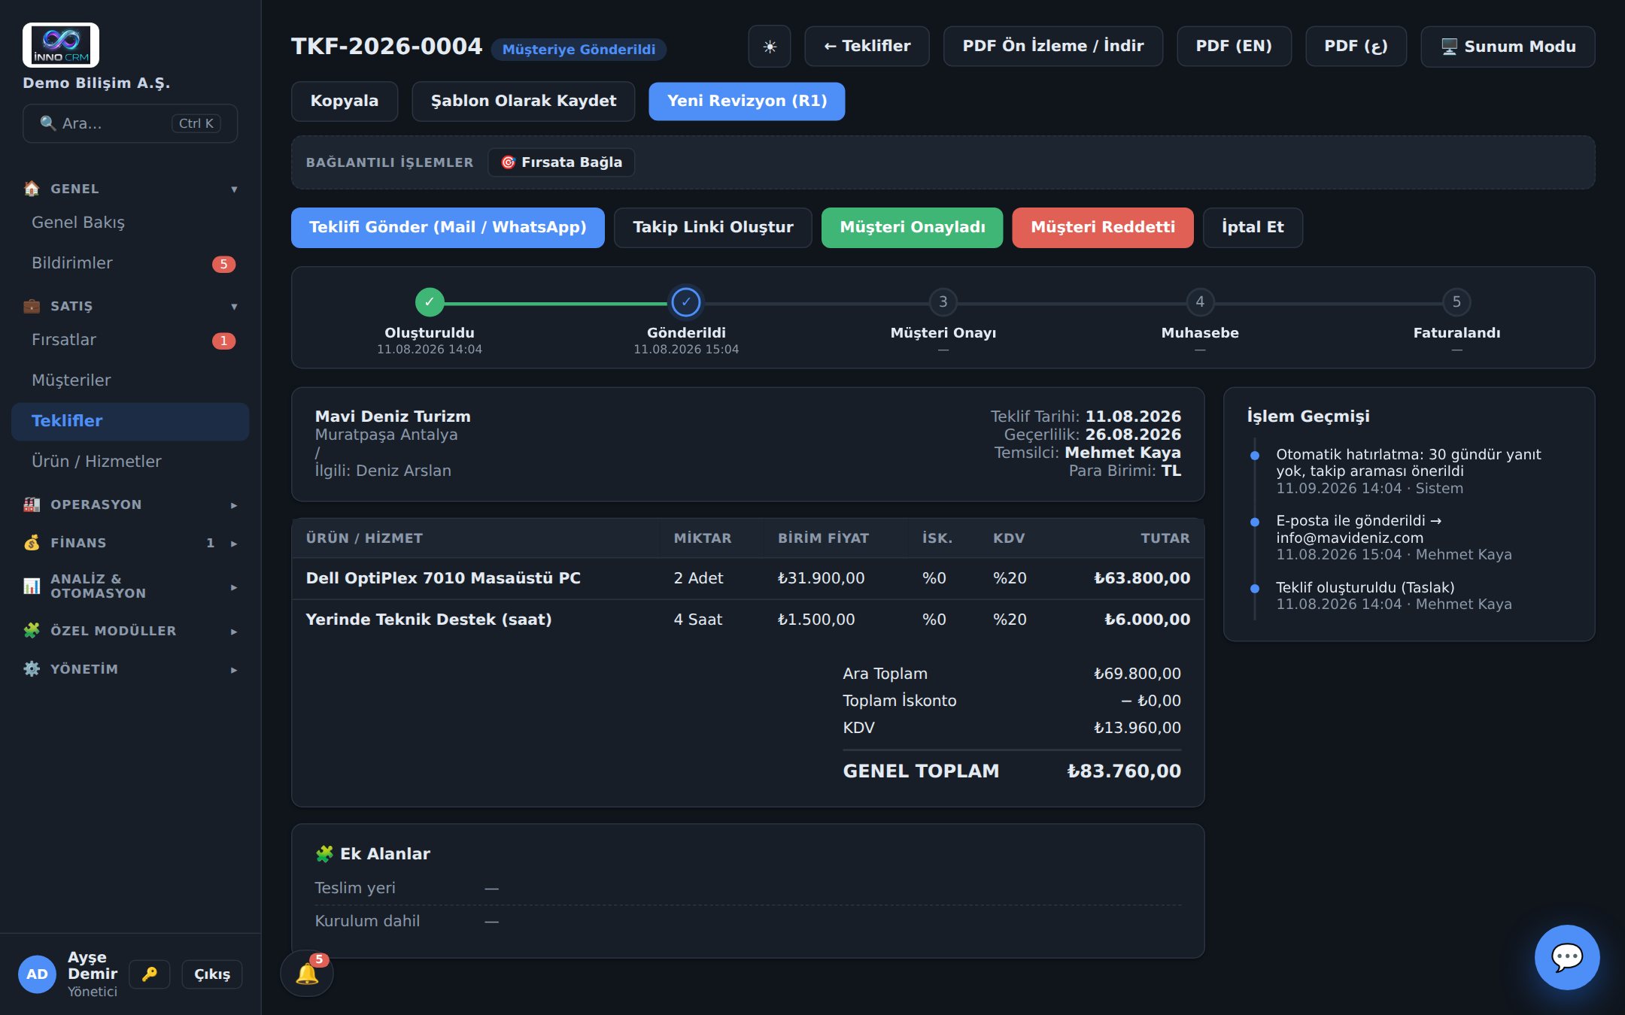Download the Arabic PDF (ع) version
Screen dimensions: 1625x1015
[x=1356, y=47]
